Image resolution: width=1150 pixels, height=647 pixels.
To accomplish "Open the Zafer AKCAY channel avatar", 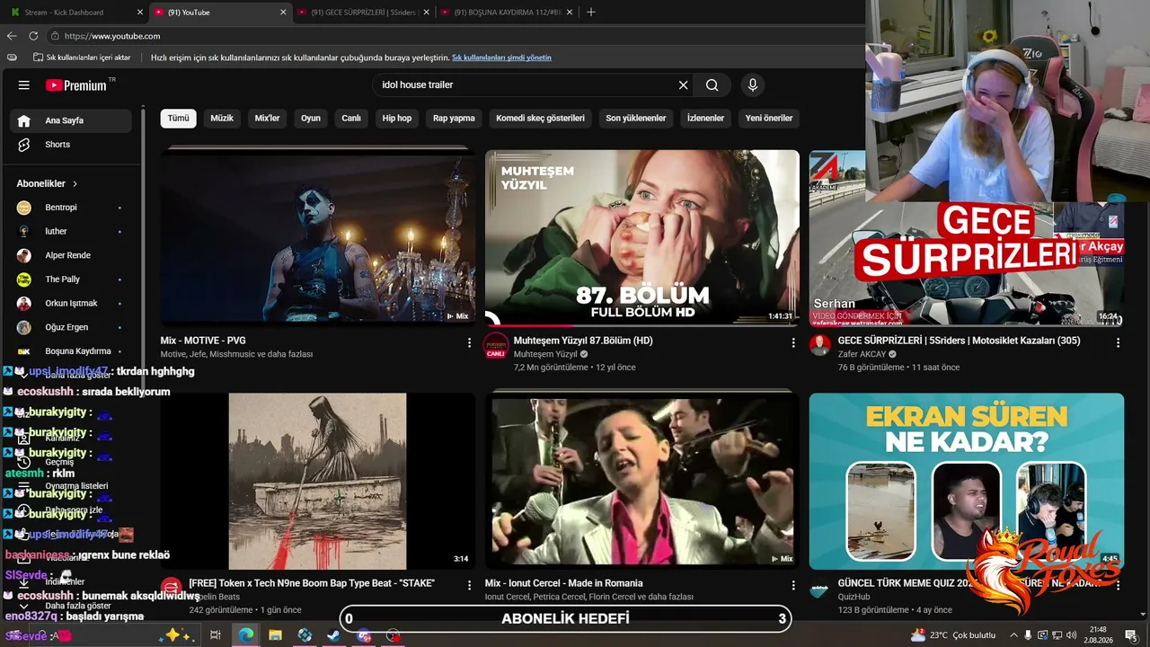I will (x=820, y=345).
